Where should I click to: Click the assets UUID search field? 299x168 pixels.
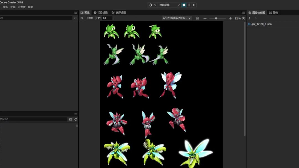(33, 119)
